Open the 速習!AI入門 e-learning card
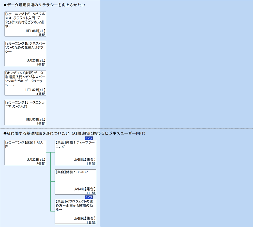253x227 pixels. tap(25, 153)
